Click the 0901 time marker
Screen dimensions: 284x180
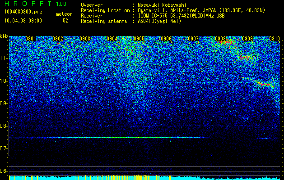pos(31,39)
